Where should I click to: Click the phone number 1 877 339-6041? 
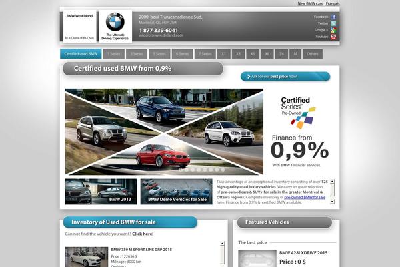pos(159,30)
